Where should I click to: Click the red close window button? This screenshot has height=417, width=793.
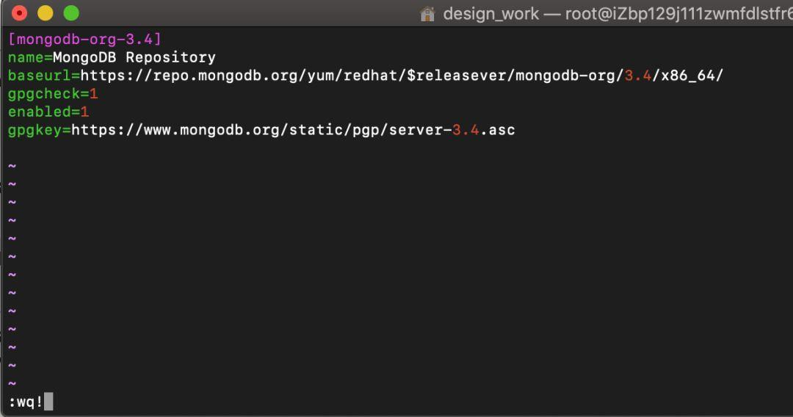pyautogui.click(x=19, y=13)
